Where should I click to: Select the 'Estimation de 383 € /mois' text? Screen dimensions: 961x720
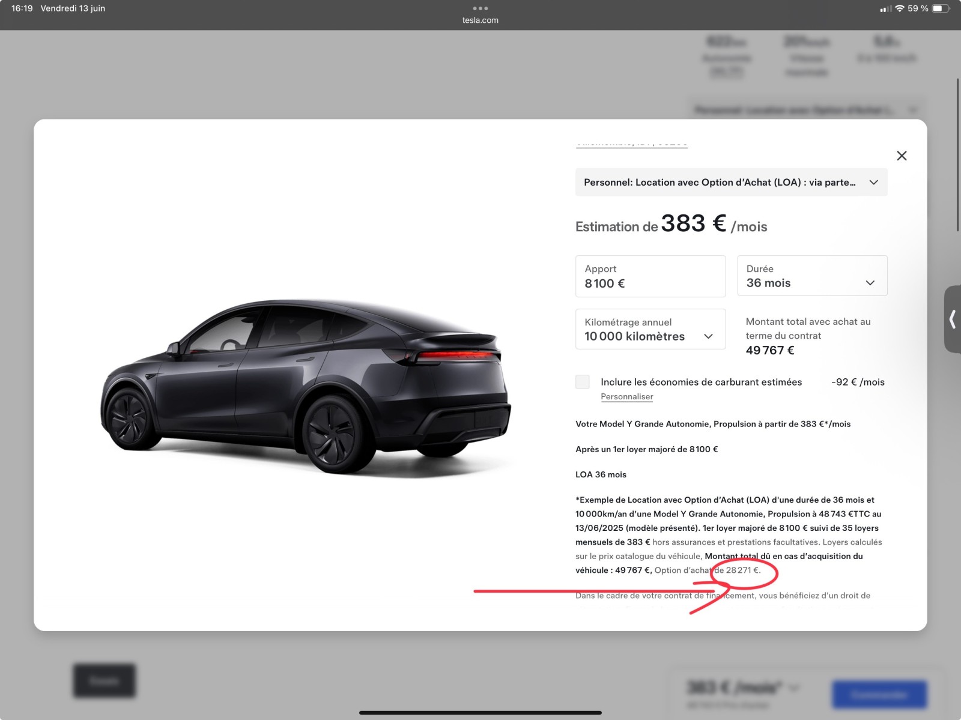[x=671, y=225]
